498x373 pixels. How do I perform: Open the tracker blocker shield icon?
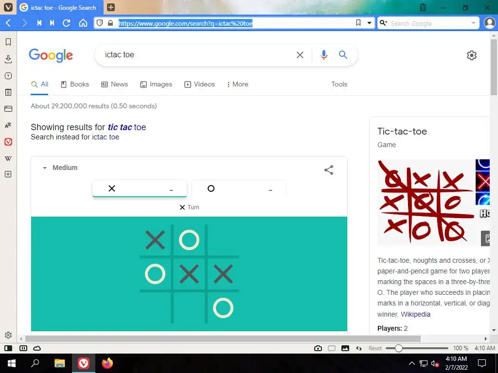pyautogui.click(x=100, y=23)
